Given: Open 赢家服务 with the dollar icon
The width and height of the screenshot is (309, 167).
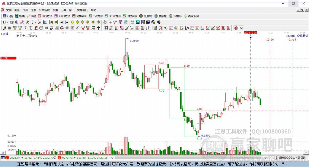Looking at the screenshot, I should (191, 16).
